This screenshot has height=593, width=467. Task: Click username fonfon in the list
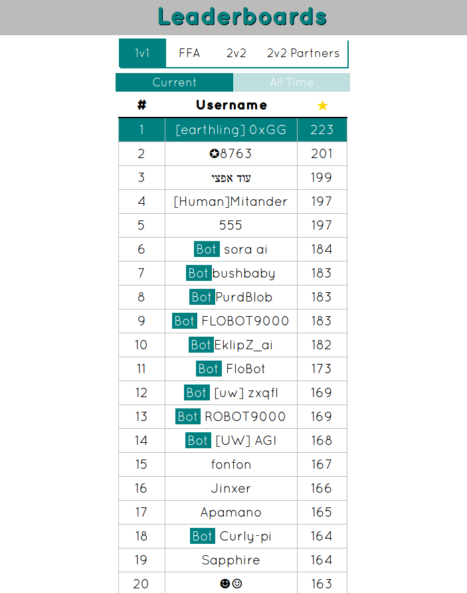231,464
